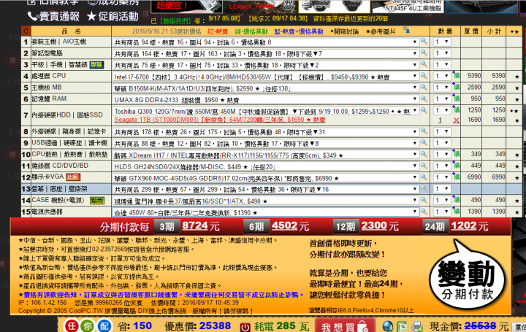Image resolution: width=526 pixels, height=332 pixels.
Task: Click the blue 配 circle icon
Action: tap(104, 325)
